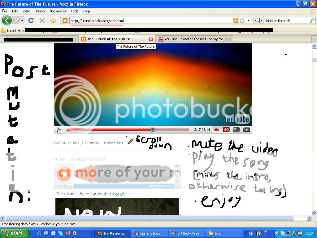The image size is (317, 238).
Task: Open the Tools menu
Action: (74, 11)
